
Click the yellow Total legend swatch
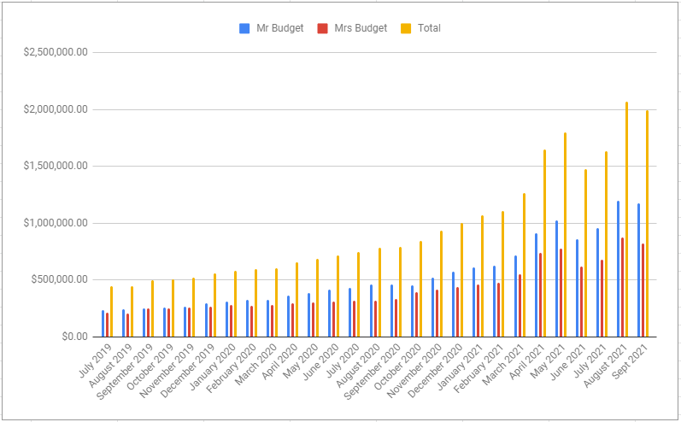pyautogui.click(x=405, y=28)
